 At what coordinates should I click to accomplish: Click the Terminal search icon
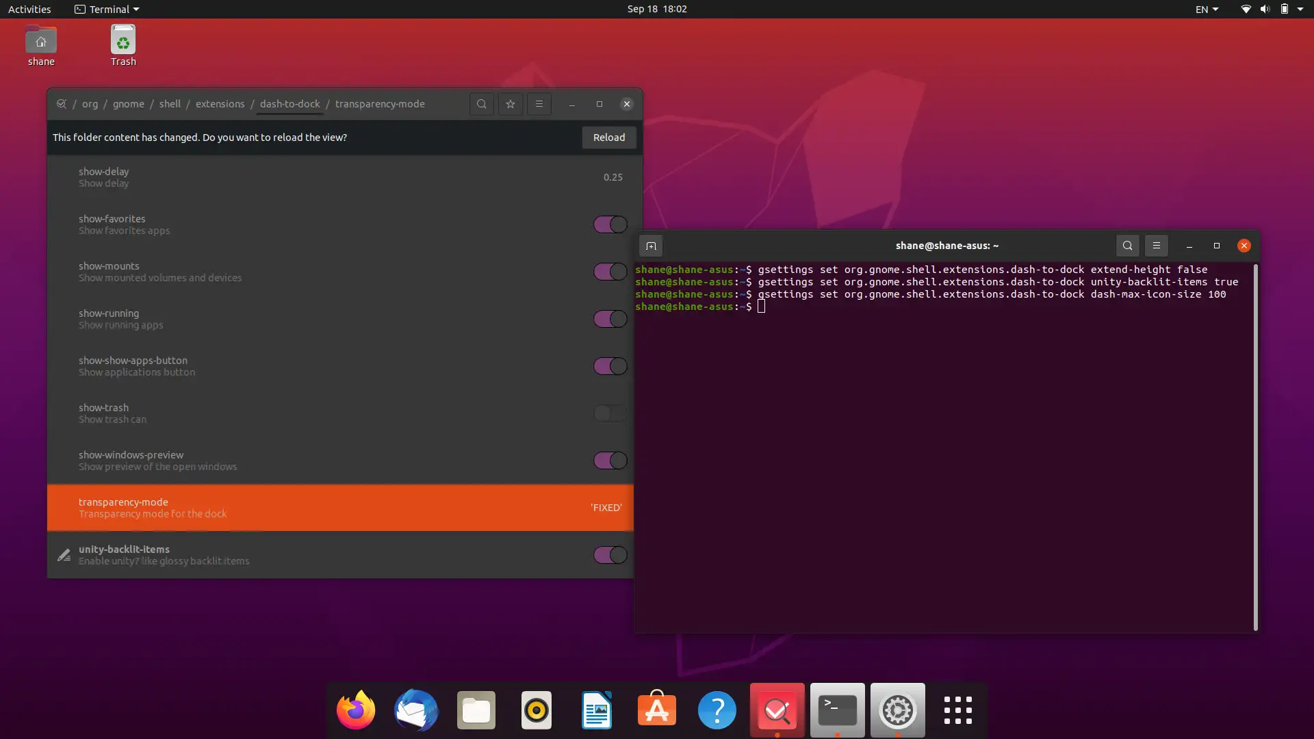click(x=1128, y=246)
